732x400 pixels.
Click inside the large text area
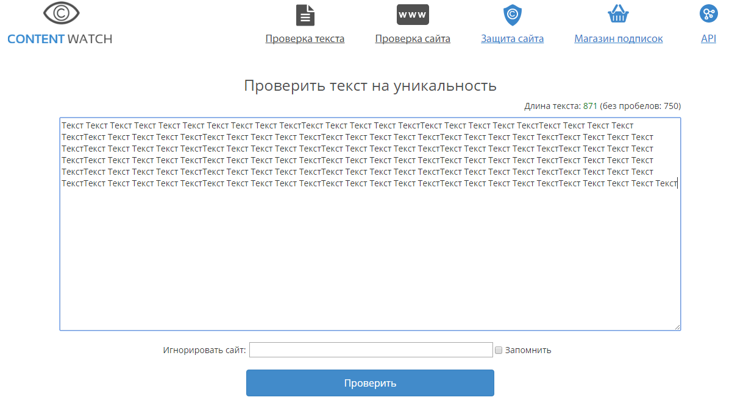click(370, 224)
